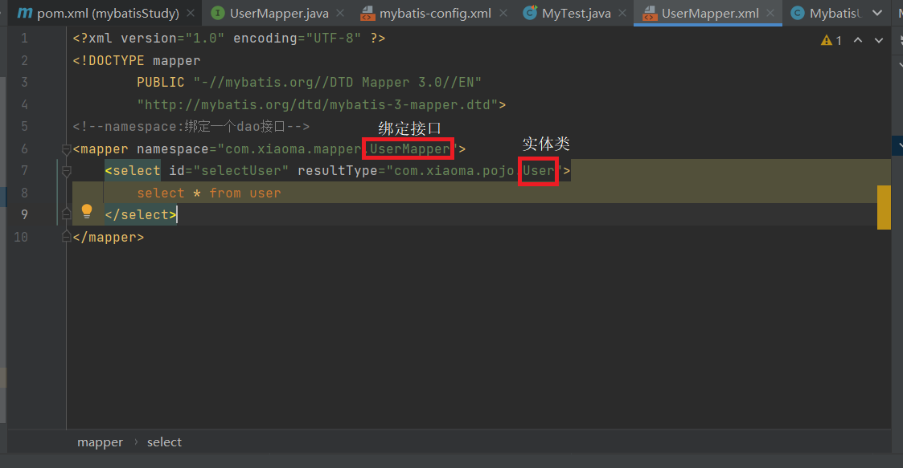Close the MyTest.java tab

tap(622, 13)
